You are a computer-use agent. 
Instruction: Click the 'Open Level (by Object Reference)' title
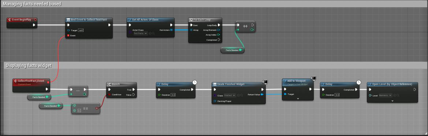tap(392, 84)
